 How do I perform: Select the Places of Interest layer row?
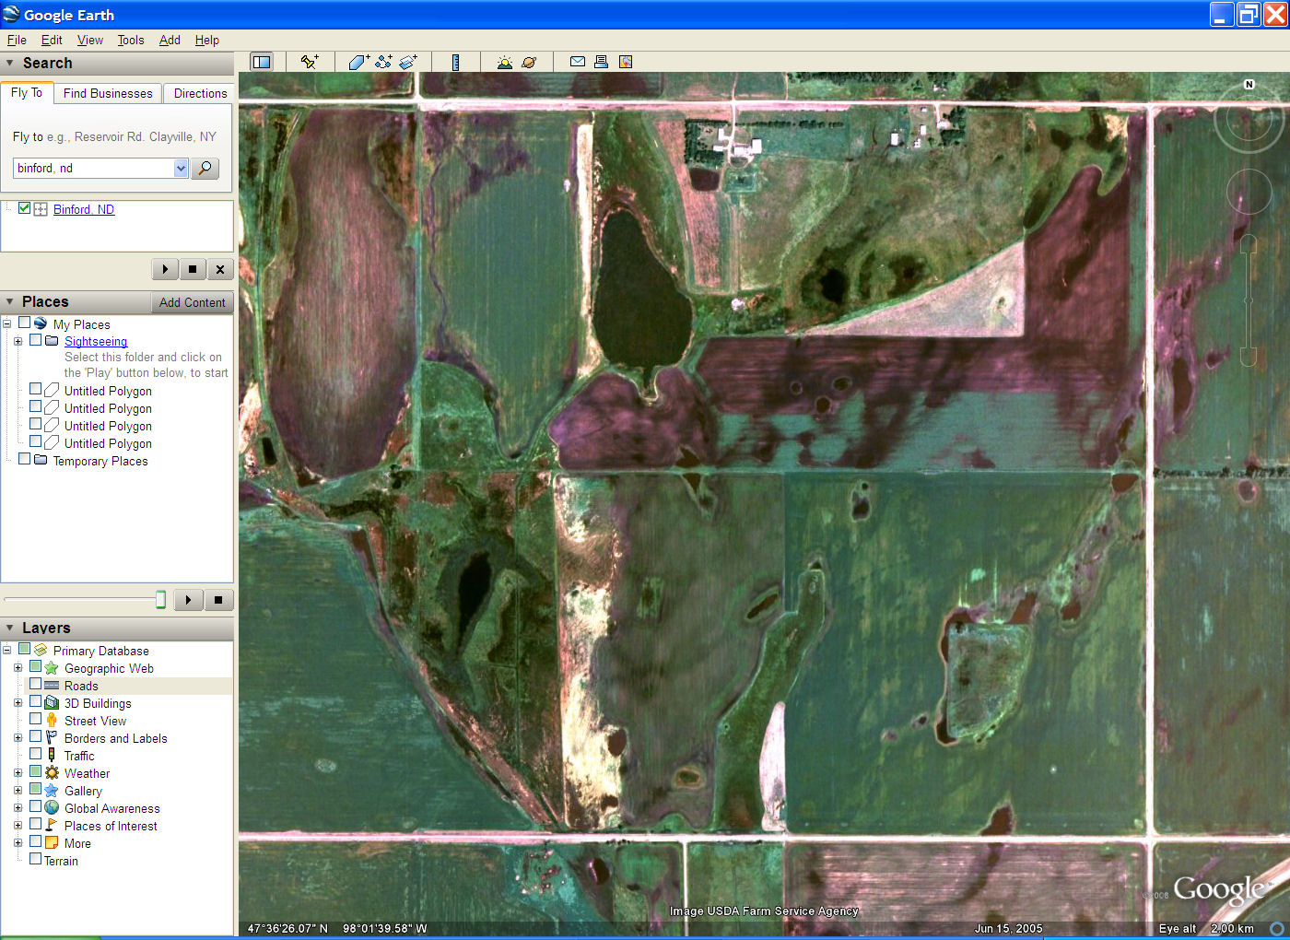111,826
